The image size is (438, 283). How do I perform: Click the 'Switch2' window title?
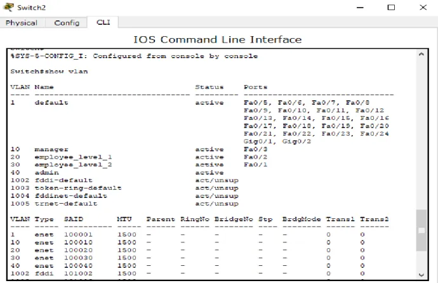(x=31, y=8)
